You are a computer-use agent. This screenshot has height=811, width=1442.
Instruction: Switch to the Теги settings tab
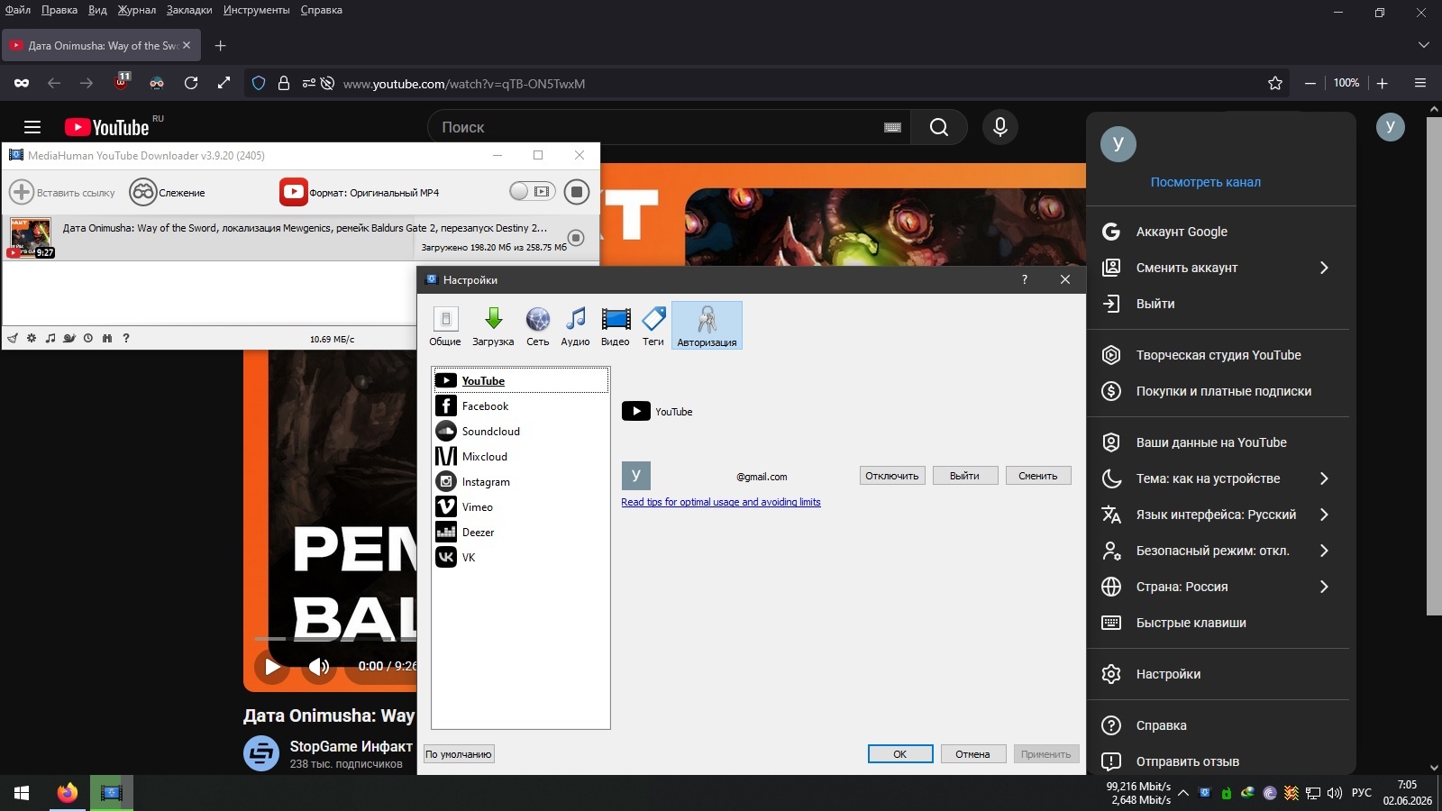653,325
